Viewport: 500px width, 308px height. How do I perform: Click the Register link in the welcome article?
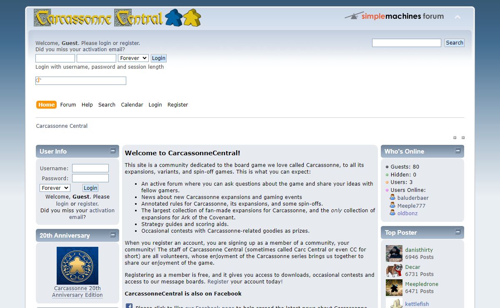218,282
